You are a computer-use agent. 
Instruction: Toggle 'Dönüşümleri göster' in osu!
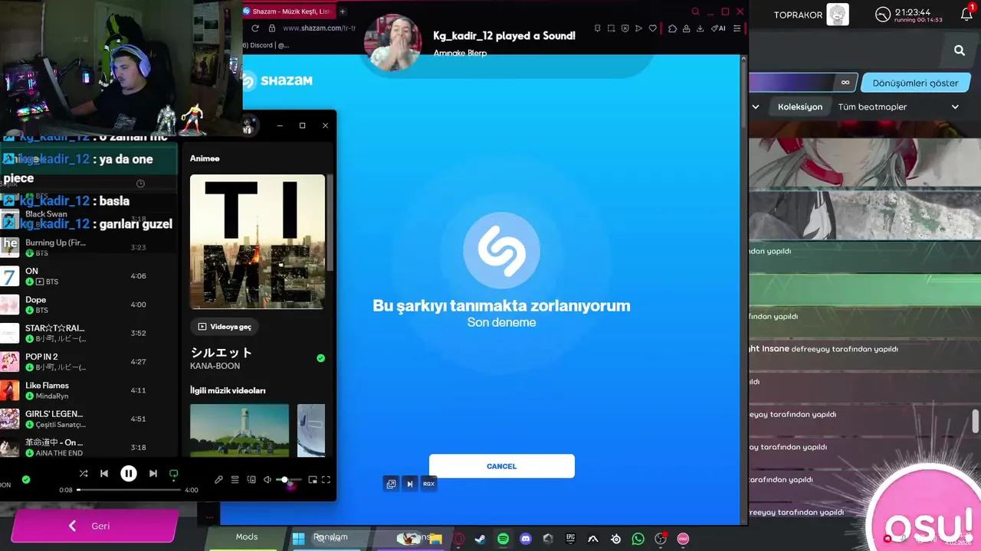(915, 83)
